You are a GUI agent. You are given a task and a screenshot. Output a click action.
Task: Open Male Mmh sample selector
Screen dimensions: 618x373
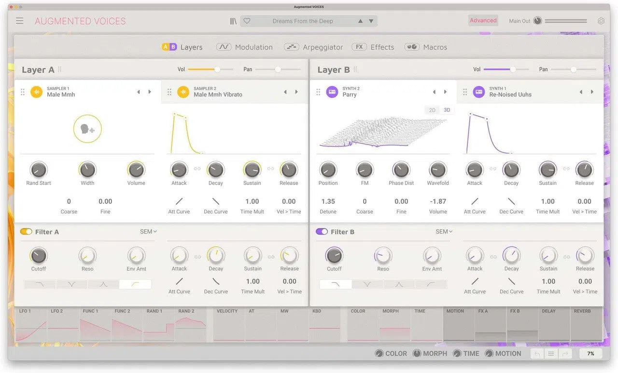pos(61,94)
